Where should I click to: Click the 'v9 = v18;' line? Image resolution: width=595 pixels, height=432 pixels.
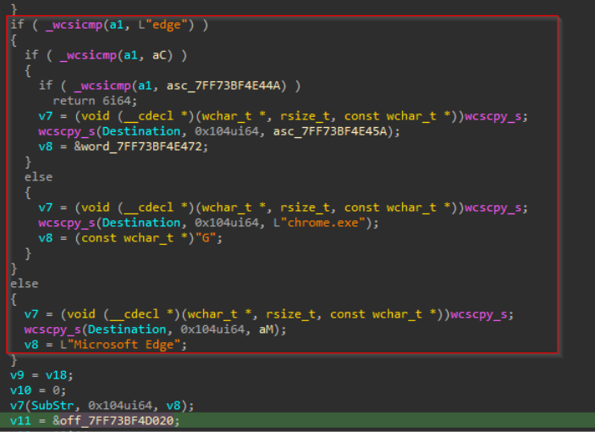coord(41,375)
